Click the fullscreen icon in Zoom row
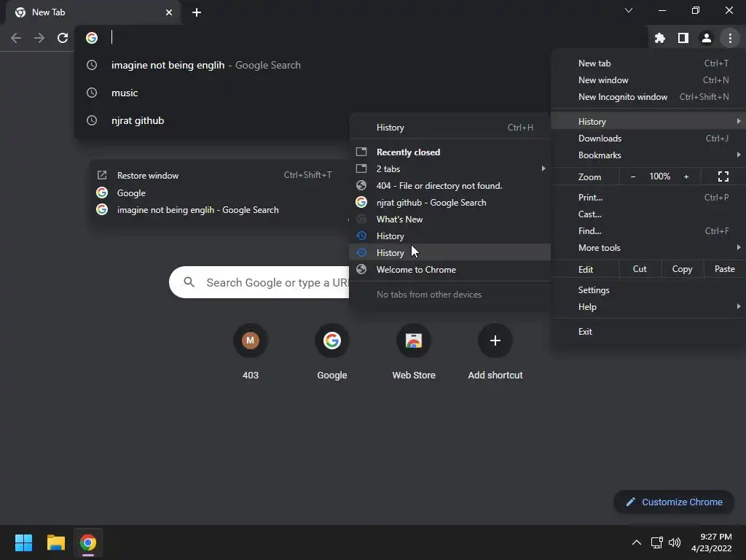This screenshot has width=746, height=560. 723,176
